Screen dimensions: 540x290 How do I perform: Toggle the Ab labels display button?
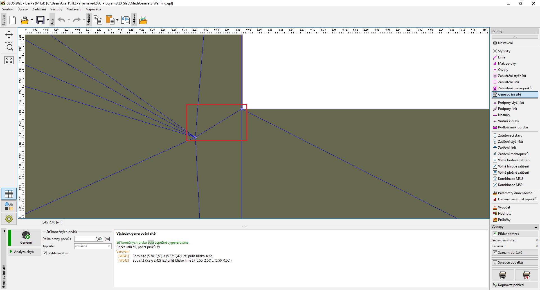coord(9,206)
